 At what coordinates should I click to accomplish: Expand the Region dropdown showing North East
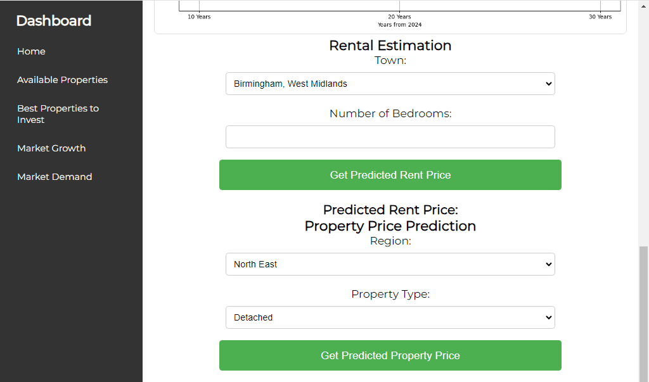click(390, 264)
